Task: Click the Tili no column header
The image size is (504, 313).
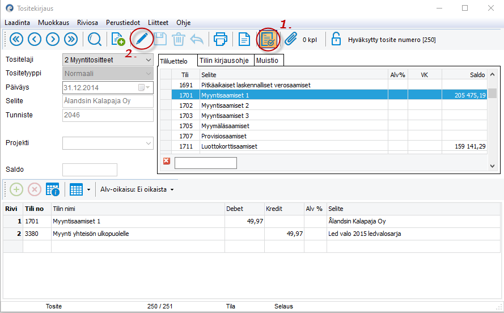Action: tap(37, 209)
